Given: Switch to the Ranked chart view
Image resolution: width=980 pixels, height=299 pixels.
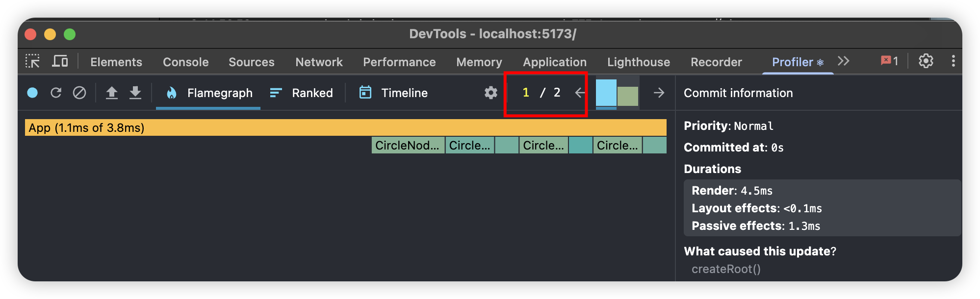Looking at the screenshot, I should [x=302, y=93].
